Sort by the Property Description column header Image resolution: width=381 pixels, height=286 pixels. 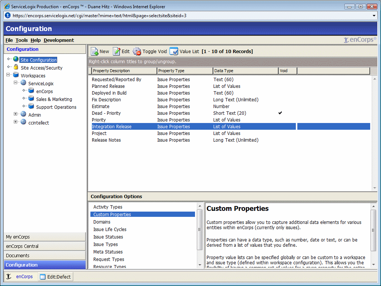(x=124, y=71)
